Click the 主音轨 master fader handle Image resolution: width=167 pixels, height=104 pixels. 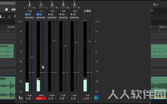tap(90, 42)
